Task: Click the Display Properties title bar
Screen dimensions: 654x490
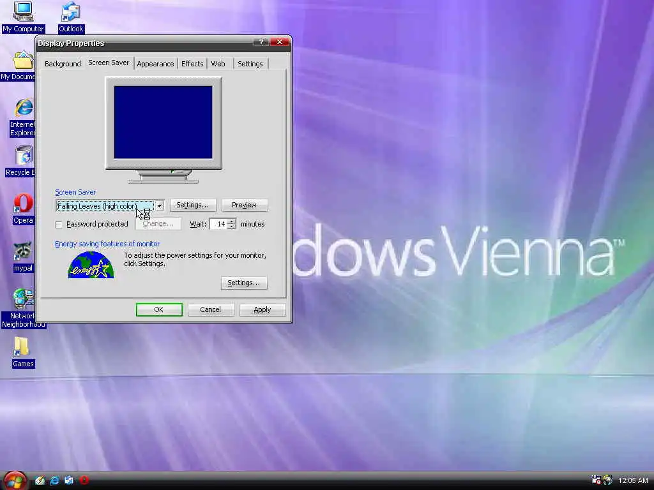Action: pos(144,43)
